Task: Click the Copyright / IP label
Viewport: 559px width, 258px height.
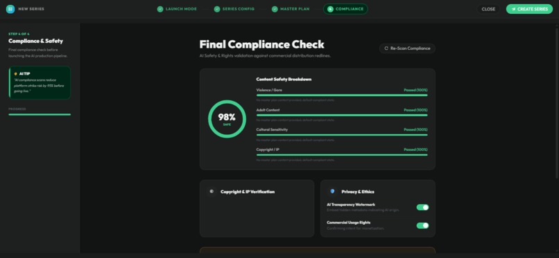Action: 268,149
